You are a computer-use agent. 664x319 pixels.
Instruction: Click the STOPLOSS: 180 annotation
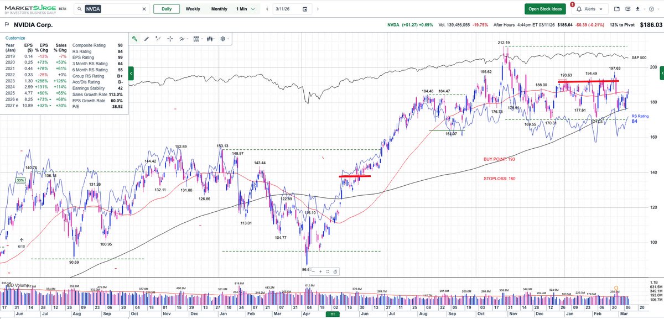tap(499, 178)
